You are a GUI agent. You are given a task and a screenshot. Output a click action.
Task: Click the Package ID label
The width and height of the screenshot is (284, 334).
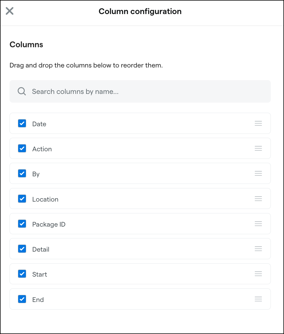[x=49, y=225]
